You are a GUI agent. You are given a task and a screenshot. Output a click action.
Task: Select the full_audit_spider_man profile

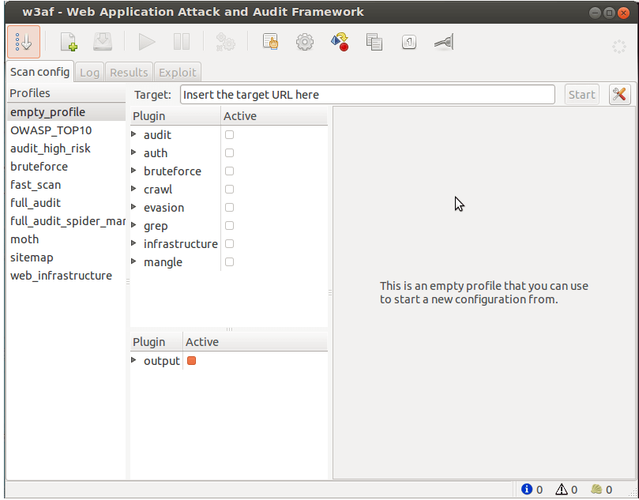pyautogui.click(x=66, y=221)
